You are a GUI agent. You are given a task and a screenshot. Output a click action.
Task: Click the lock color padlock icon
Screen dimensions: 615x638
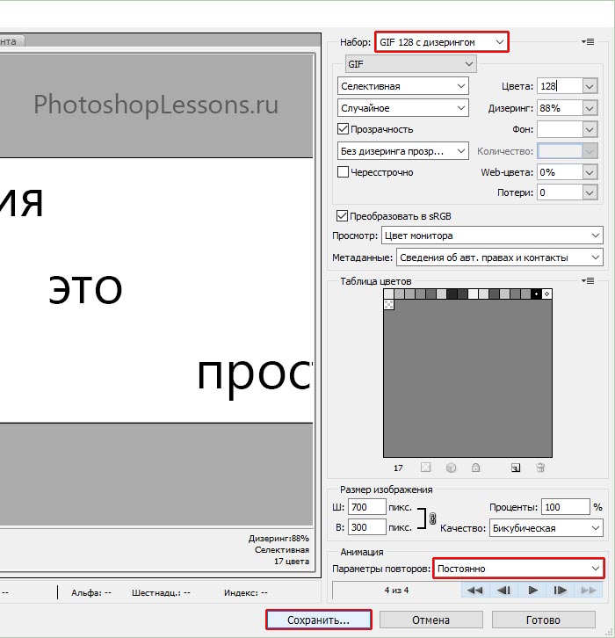coord(475,468)
